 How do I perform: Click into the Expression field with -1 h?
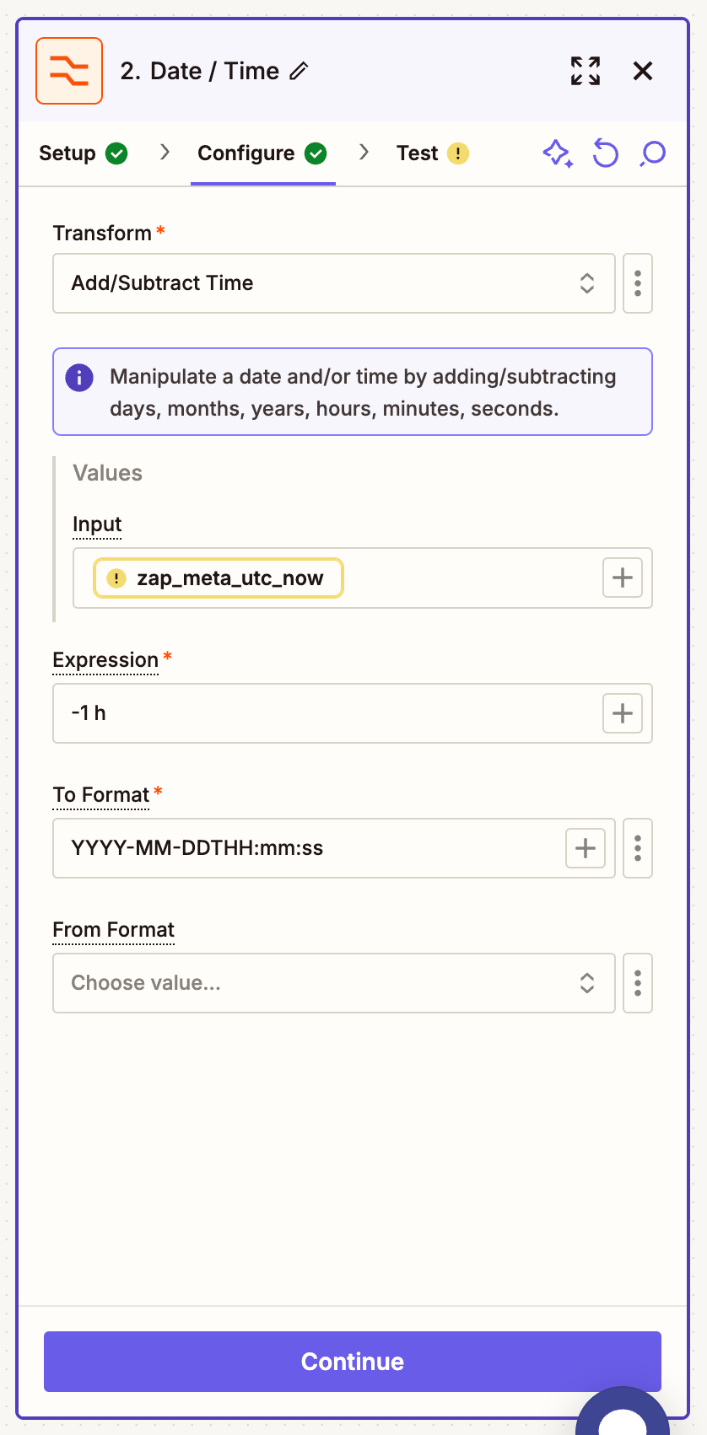coord(321,713)
